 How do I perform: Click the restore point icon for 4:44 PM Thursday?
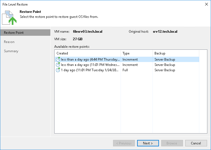[58, 59]
